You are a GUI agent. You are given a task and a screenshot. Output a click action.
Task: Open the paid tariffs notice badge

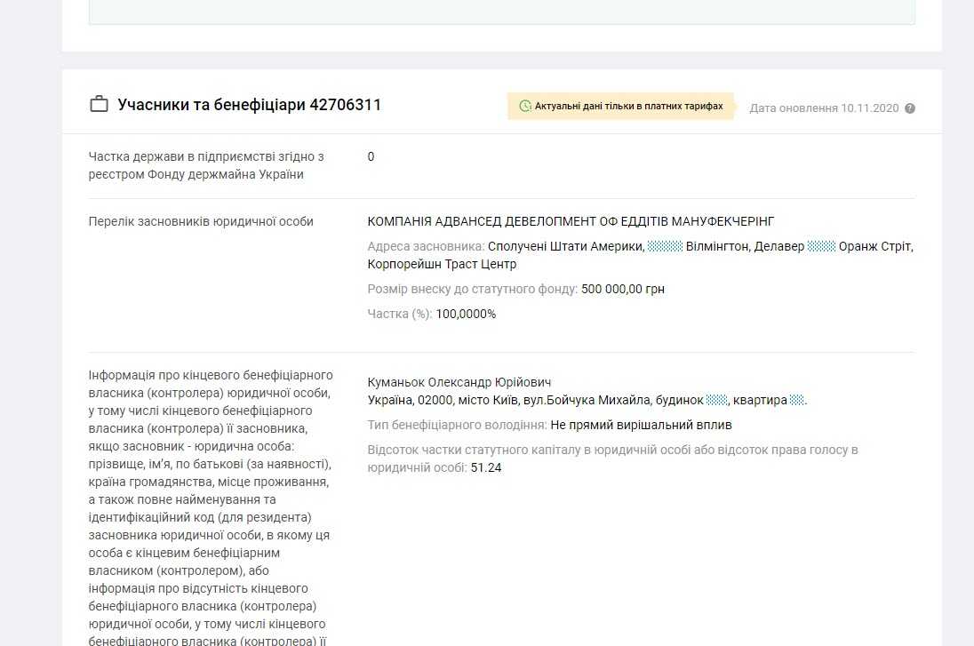coord(620,106)
